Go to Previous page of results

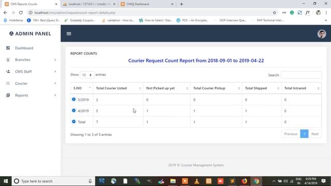pos(291,134)
